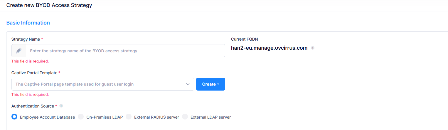
Task: Click the Current FQDN label
Action: point(244,39)
